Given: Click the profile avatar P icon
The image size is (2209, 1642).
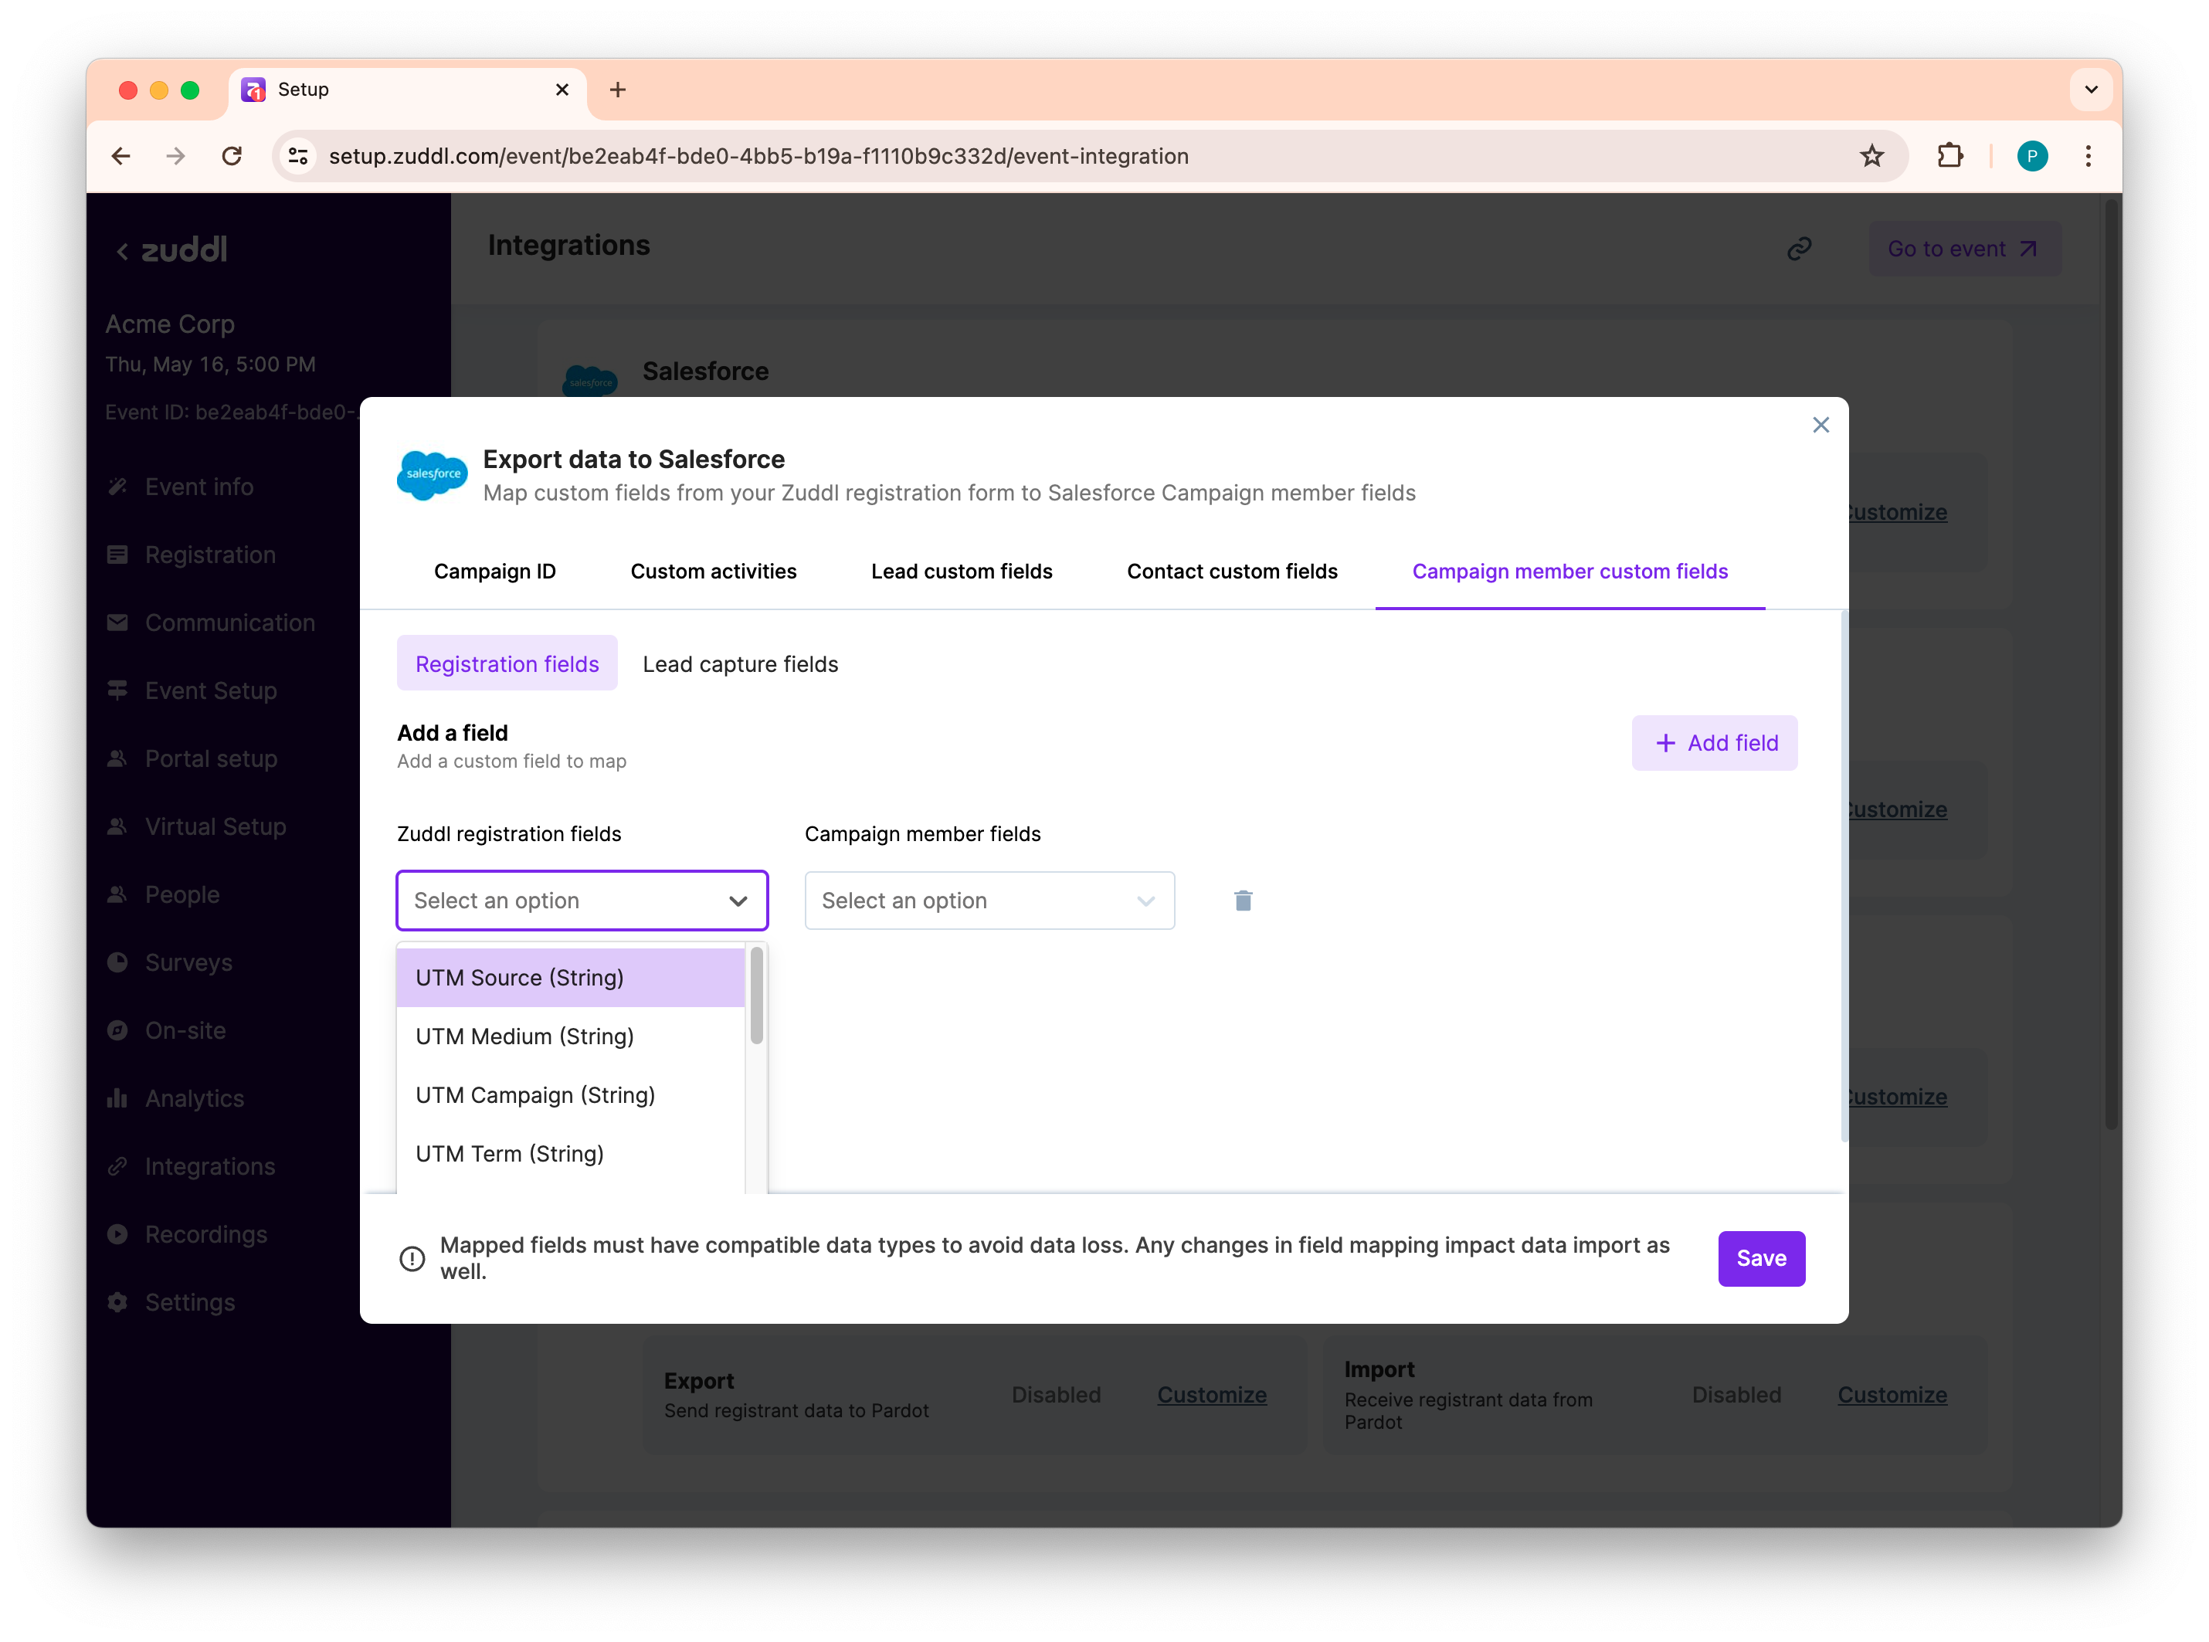Looking at the screenshot, I should 2031,156.
